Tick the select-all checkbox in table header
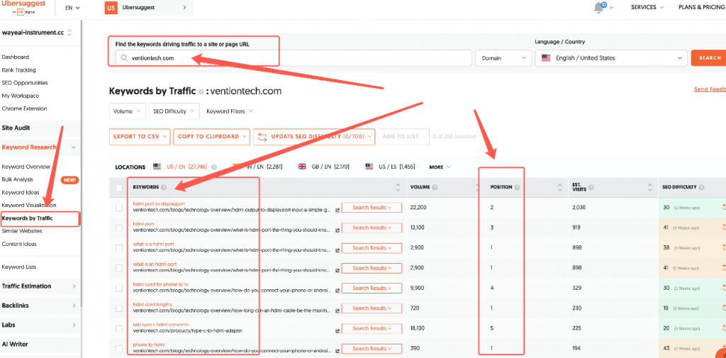 [x=119, y=188]
